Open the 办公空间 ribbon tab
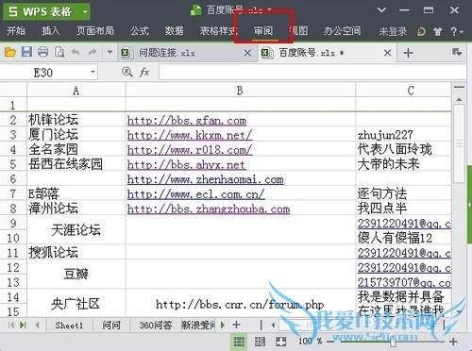The image size is (472, 351). (342, 31)
